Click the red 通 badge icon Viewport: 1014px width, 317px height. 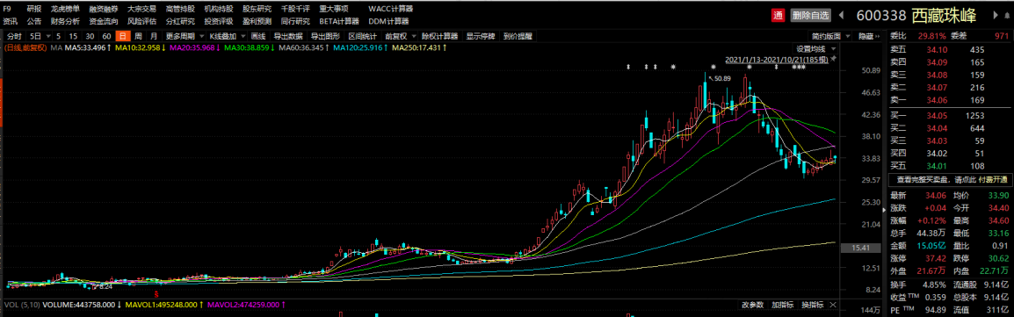[x=778, y=15]
